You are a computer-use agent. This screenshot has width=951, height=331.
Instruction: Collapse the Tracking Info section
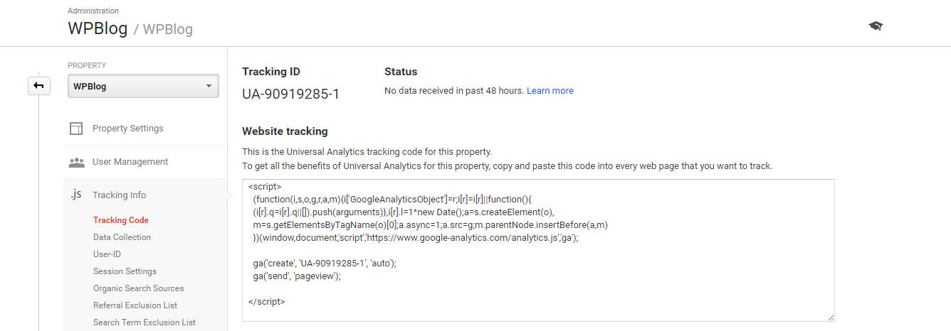click(x=119, y=195)
